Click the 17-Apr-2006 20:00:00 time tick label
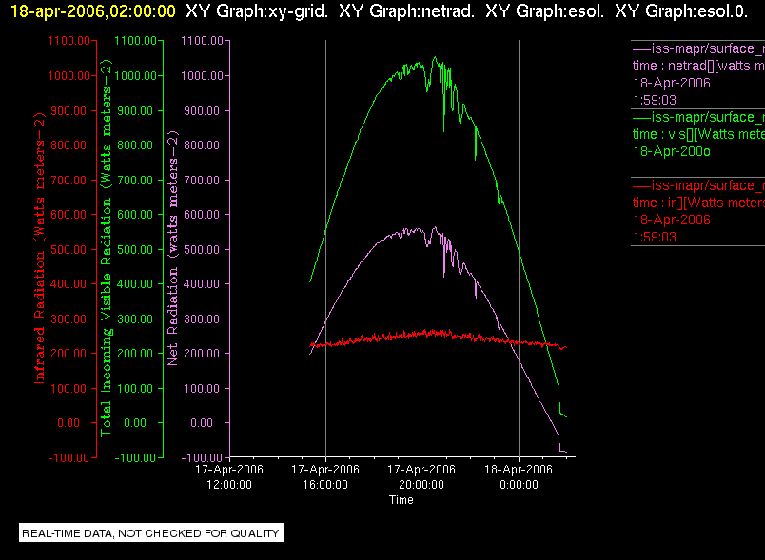765x560 pixels. [422, 476]
